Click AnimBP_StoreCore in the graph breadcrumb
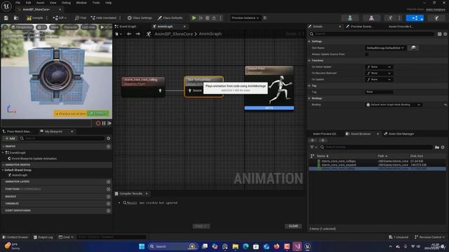 coord(173,34)
